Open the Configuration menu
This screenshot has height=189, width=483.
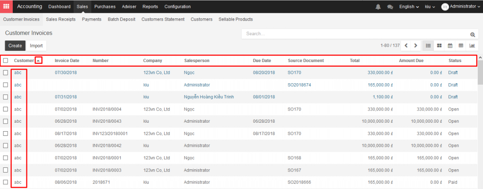177,7
